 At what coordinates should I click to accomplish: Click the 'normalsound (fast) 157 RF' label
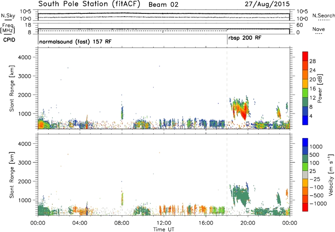75,41
